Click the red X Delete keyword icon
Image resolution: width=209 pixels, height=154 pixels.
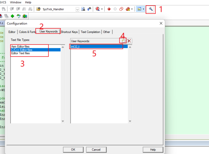(129, 41)
